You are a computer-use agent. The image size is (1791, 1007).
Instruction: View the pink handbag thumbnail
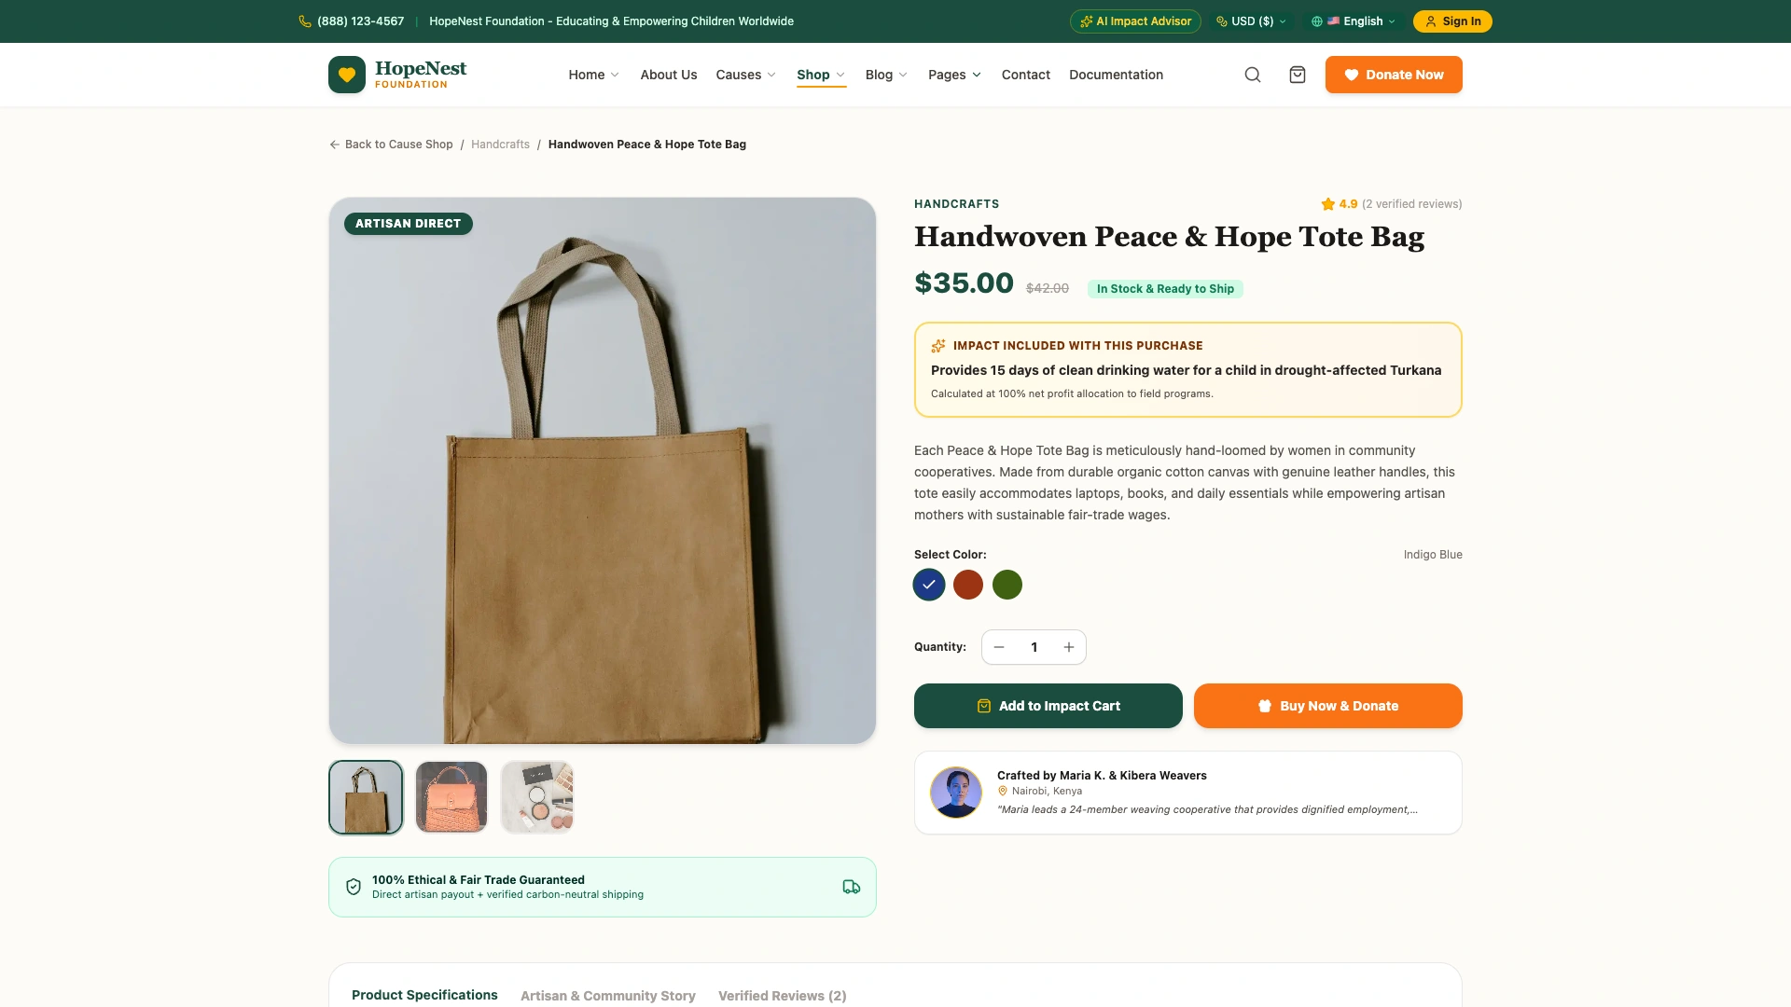tap(451, 797)
